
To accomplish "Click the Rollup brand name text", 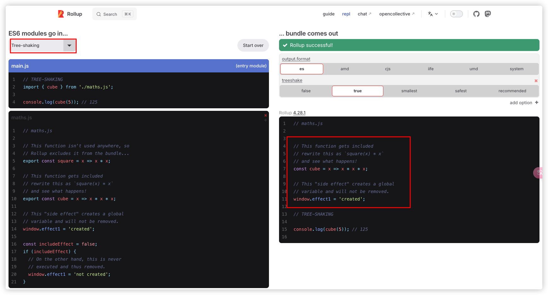I will [x=74, y=14].
